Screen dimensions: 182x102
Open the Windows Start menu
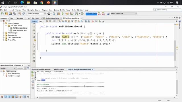[x=3, y=3]
